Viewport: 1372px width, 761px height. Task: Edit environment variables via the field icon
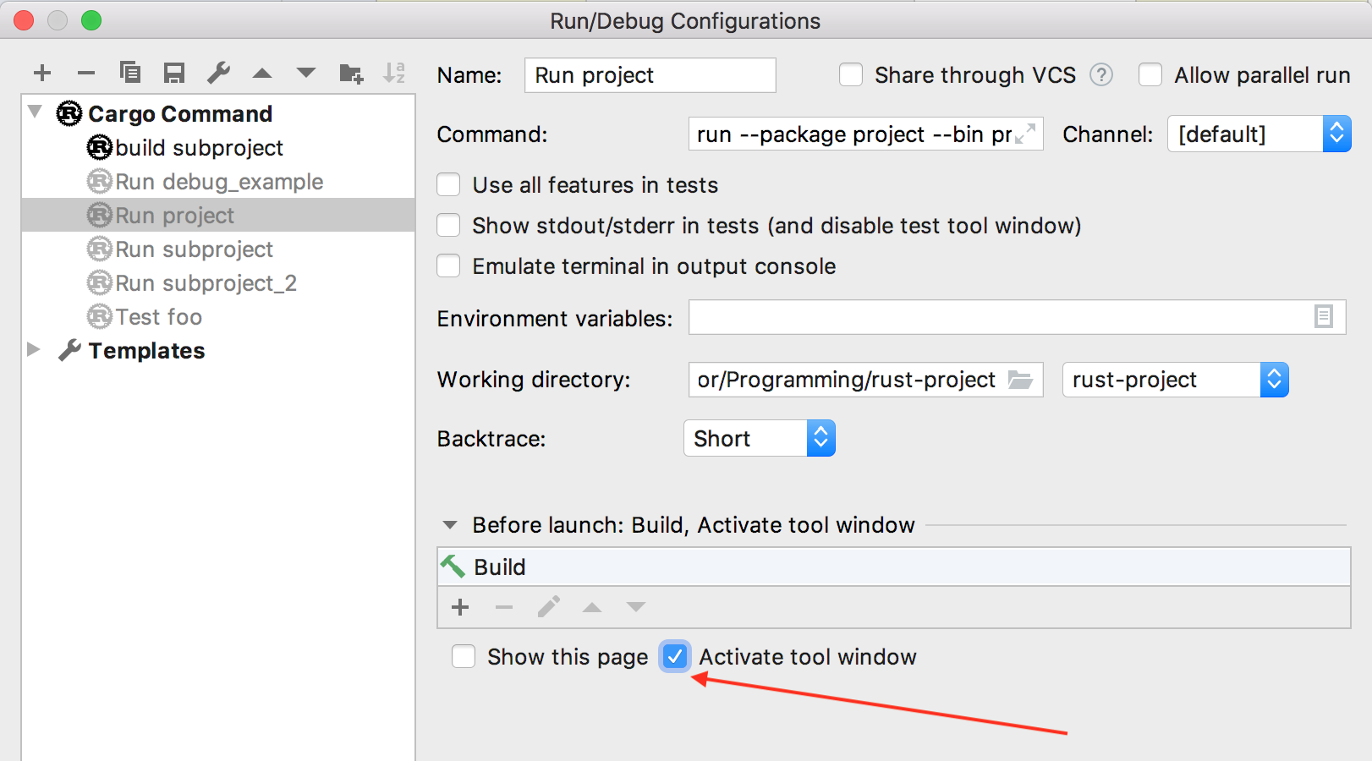pos(1325,317)
